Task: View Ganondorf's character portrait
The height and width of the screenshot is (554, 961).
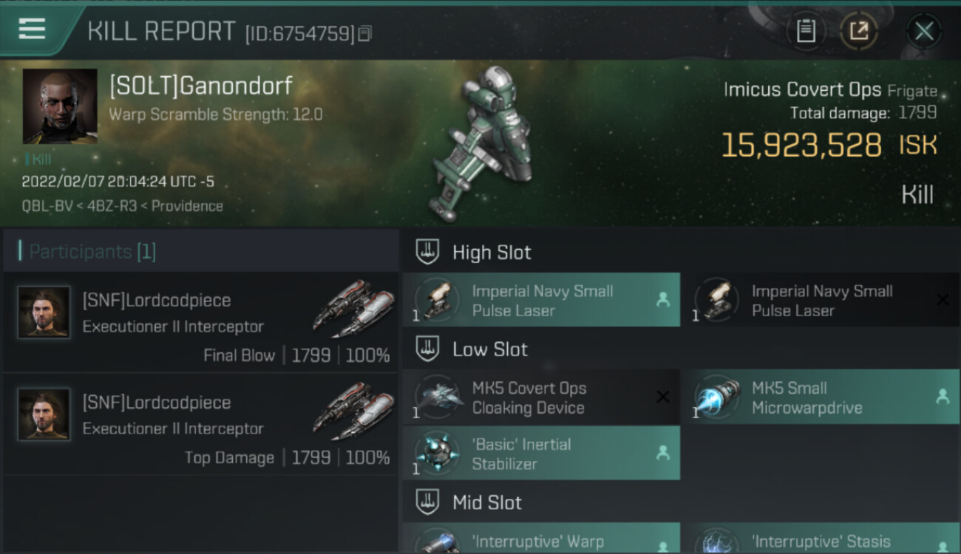Action: pos(60,106)
